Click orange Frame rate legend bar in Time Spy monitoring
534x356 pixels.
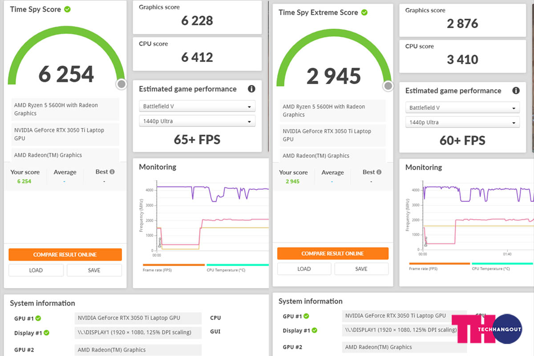tap(174, 265)
